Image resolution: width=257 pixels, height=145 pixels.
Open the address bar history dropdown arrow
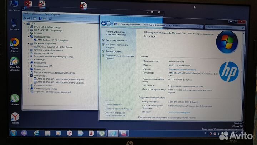[197, 26]
